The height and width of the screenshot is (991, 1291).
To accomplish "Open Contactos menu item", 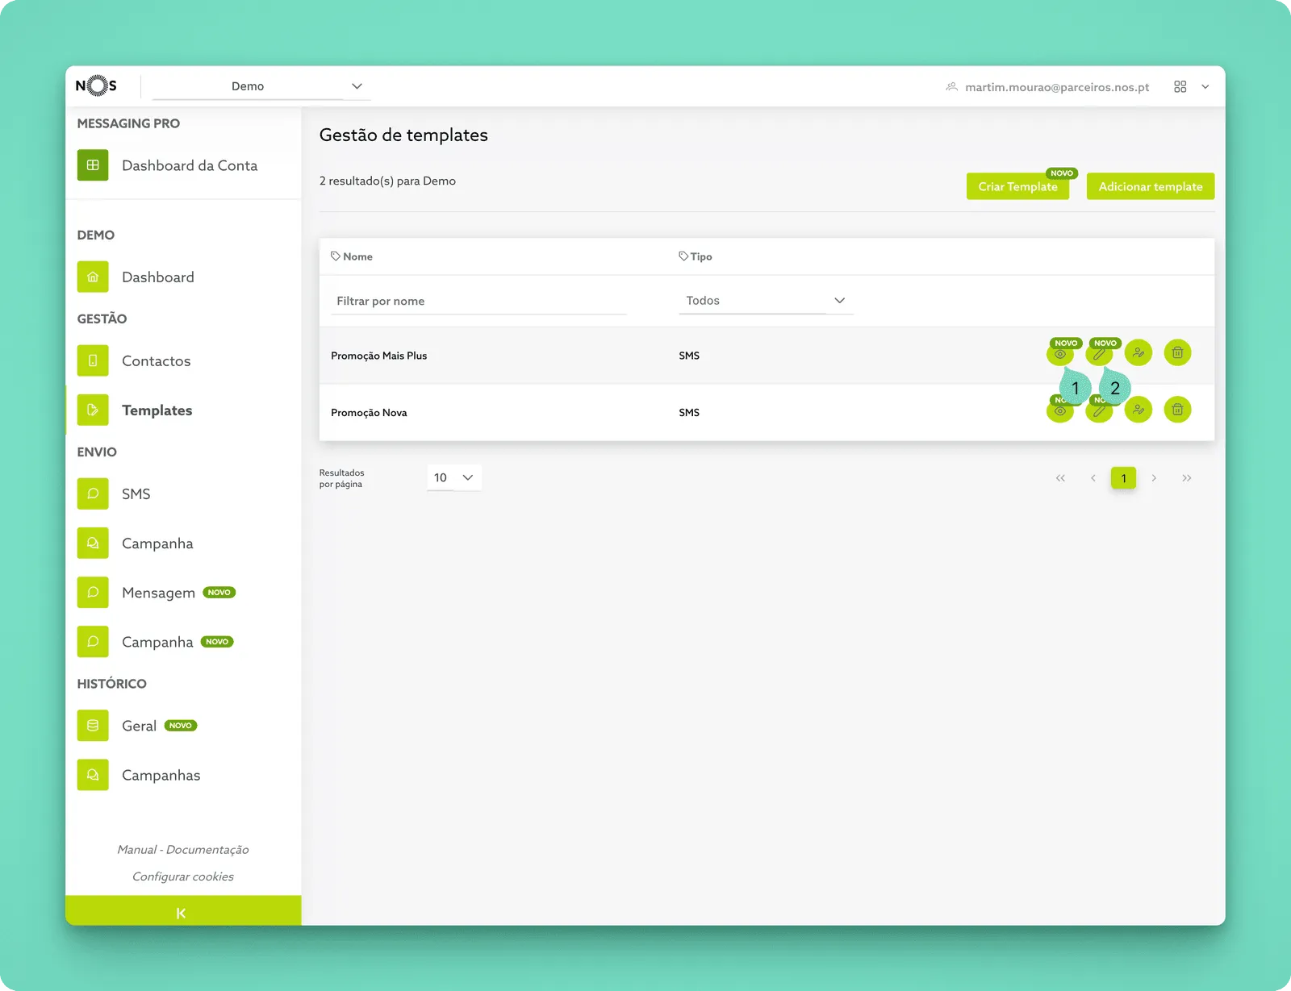I will click(x=157, y=361).
